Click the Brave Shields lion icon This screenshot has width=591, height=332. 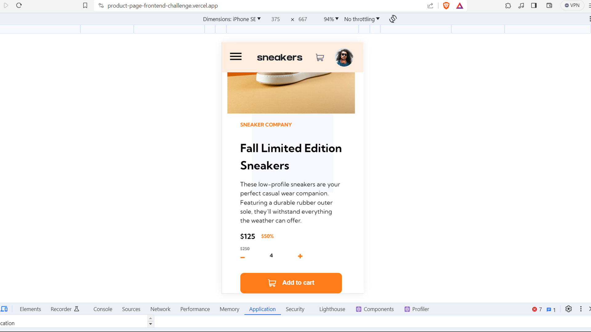pyautogui.click(x=446, y=6)
